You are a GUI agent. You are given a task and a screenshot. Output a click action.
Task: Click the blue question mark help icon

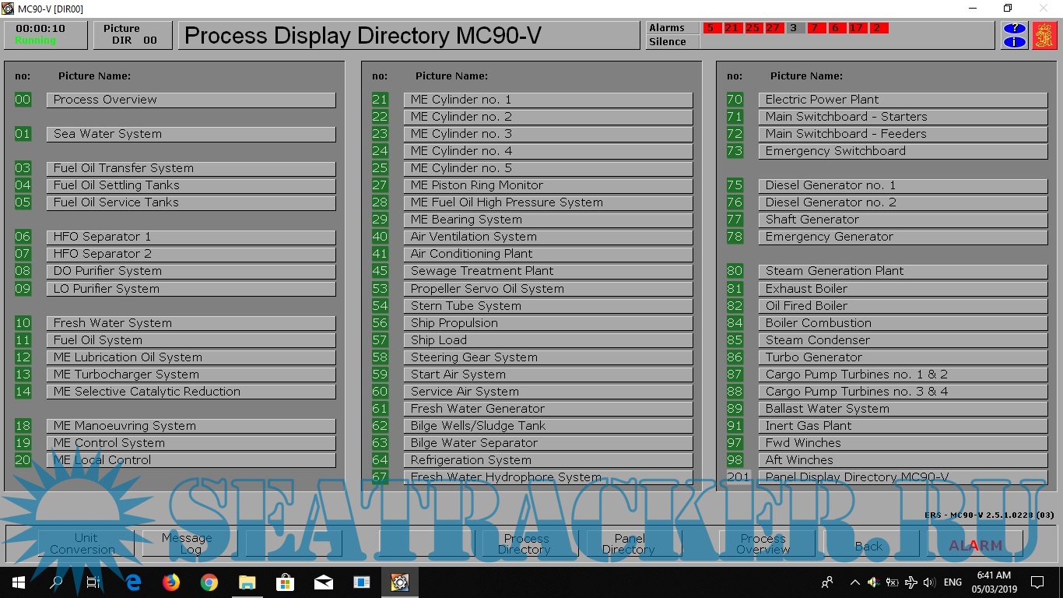[x=1014, y=29]
